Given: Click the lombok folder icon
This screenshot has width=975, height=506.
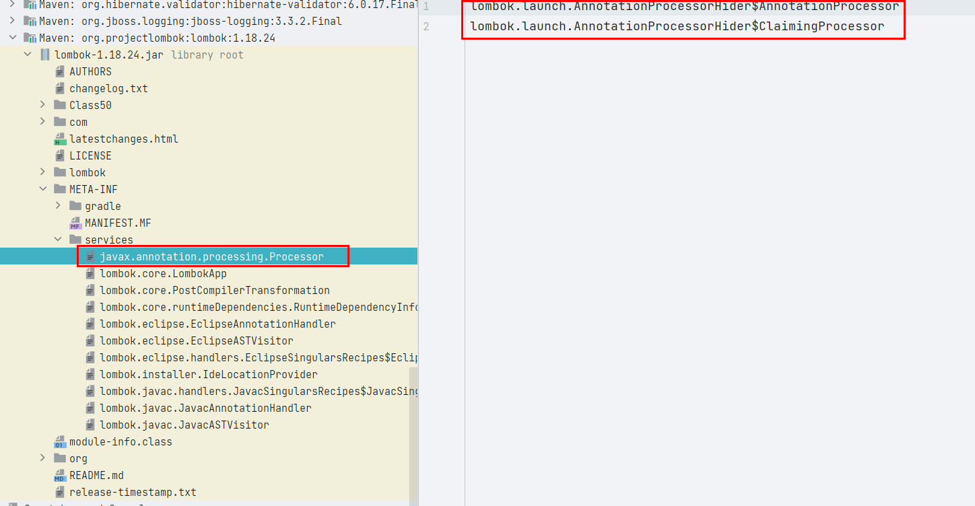Looking at the screenshot, I should (x=59, y=172).
